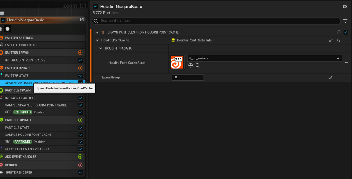Click the Houdini Point Cache Info coin icon
352x179 pixels.
click(173, 40)
